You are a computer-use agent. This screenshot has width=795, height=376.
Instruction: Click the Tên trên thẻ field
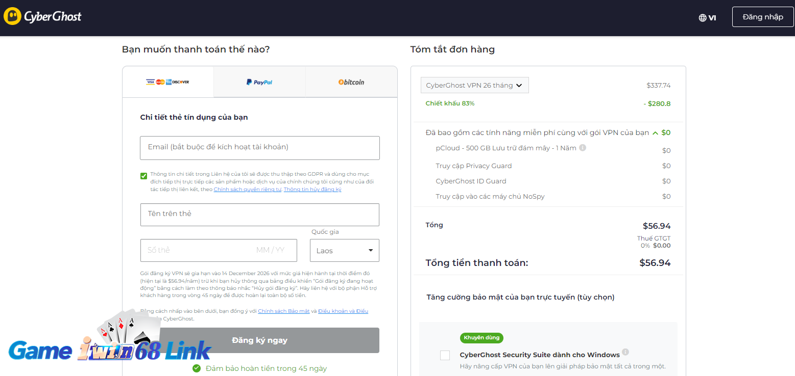coord(259,214)
